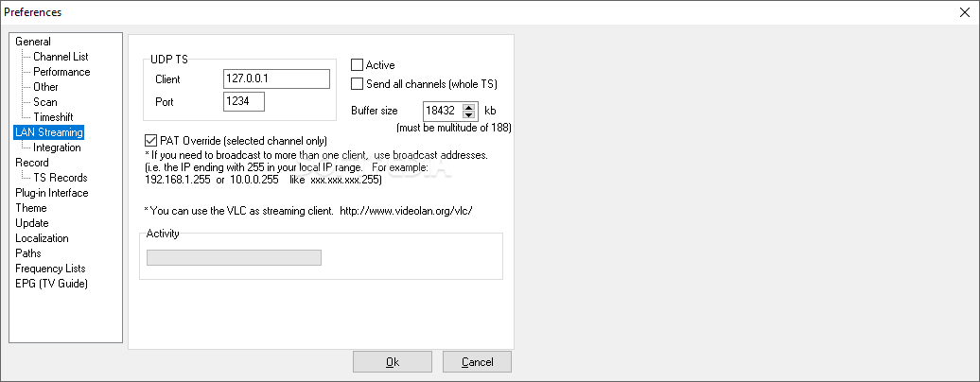This screenshot has width=980, height=382.
Task: Open General preferences section
Action: point(33,42)
